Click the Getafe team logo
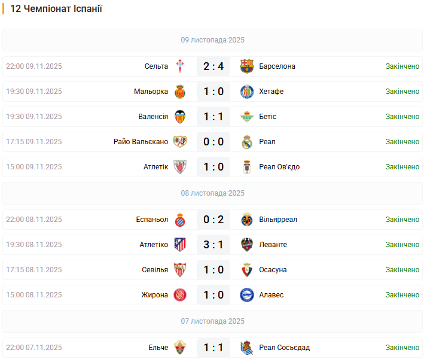This screenshot has height=362, width=424. (247, 92)
